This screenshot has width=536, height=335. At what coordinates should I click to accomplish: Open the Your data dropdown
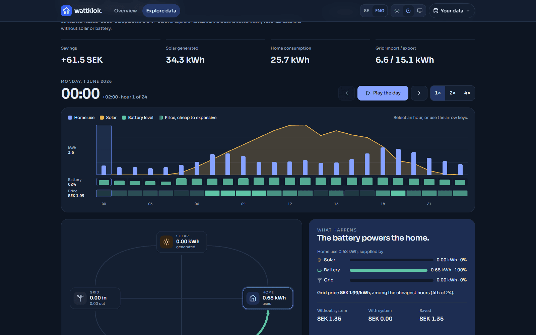[x=452, y=11]
